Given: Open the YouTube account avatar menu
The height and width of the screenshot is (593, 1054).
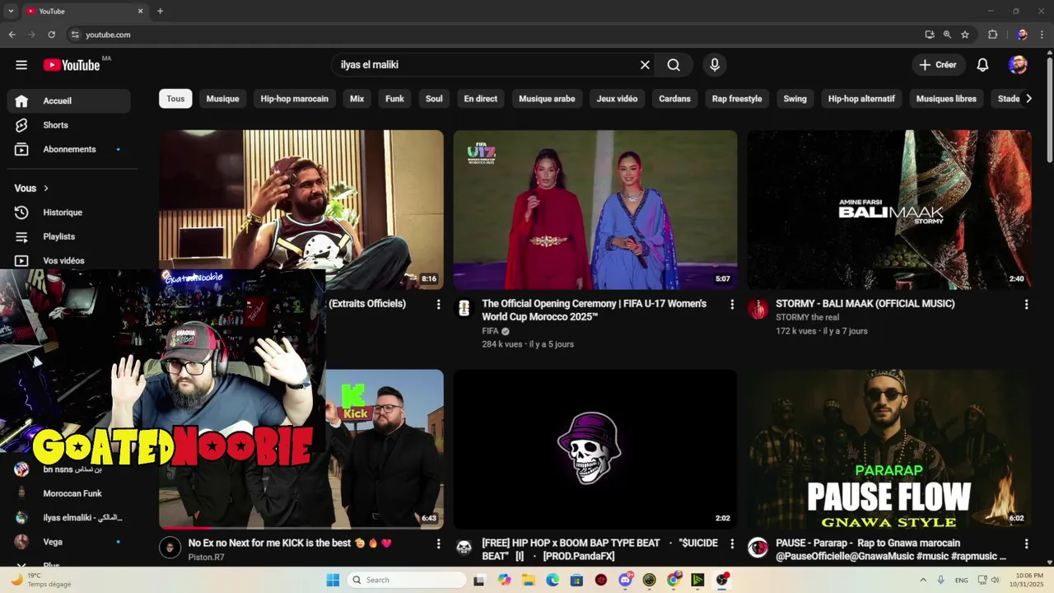Looking at the screenshot, I should pos(1018,65).
